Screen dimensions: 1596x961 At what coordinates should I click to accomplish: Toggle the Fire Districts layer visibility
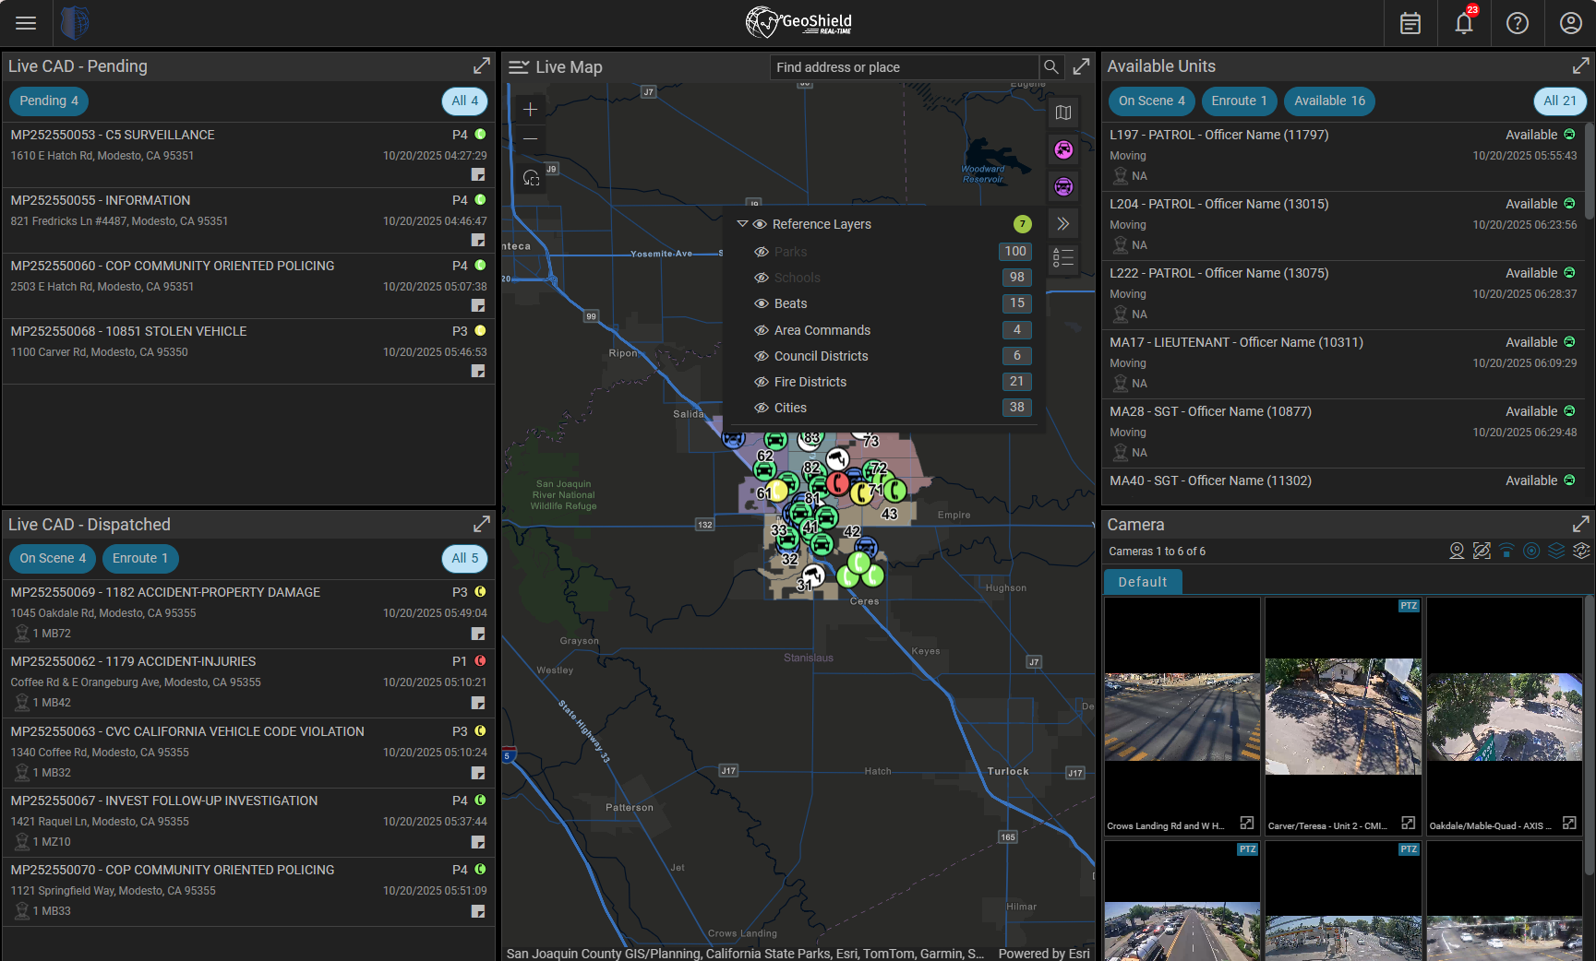[x=762, y=382]
